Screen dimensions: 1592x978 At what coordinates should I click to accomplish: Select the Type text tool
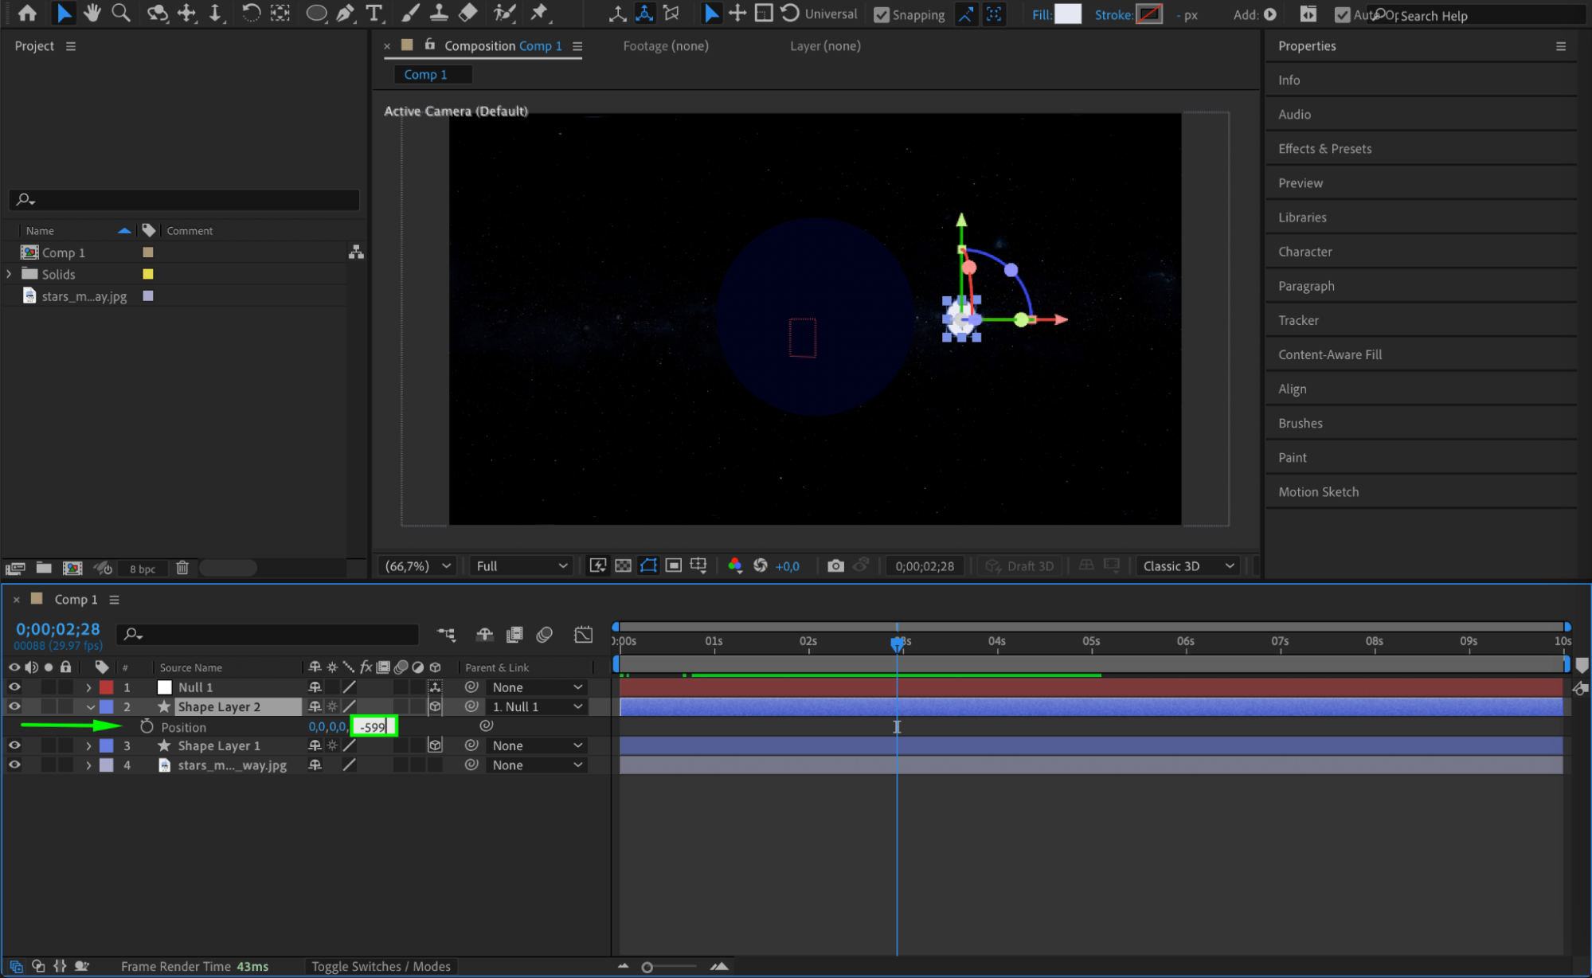click(374, 13)
